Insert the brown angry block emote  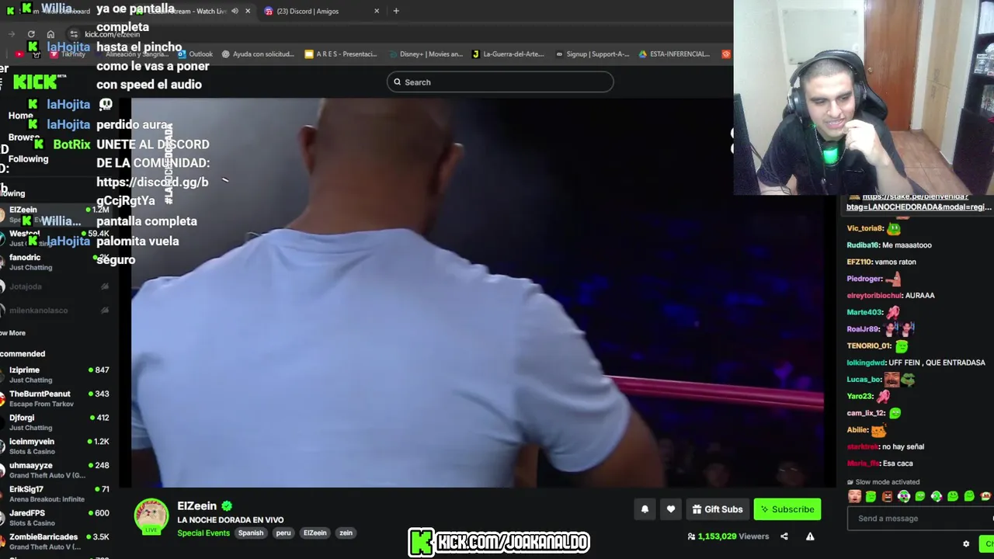pyautogui.click(x=888, y=497)
